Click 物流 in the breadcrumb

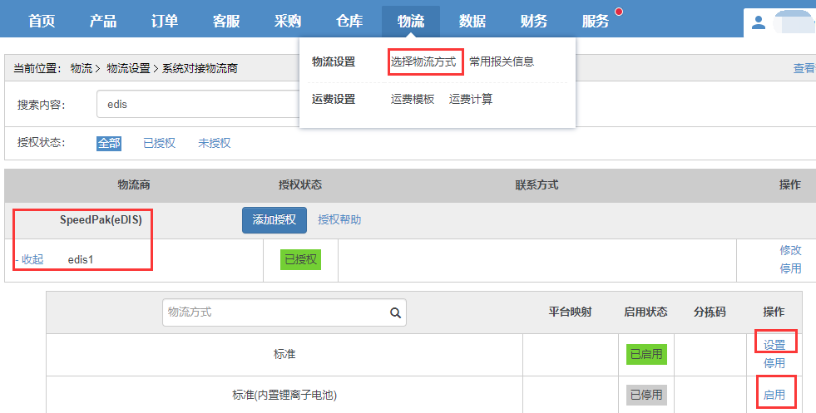click(x=82, y=69)
